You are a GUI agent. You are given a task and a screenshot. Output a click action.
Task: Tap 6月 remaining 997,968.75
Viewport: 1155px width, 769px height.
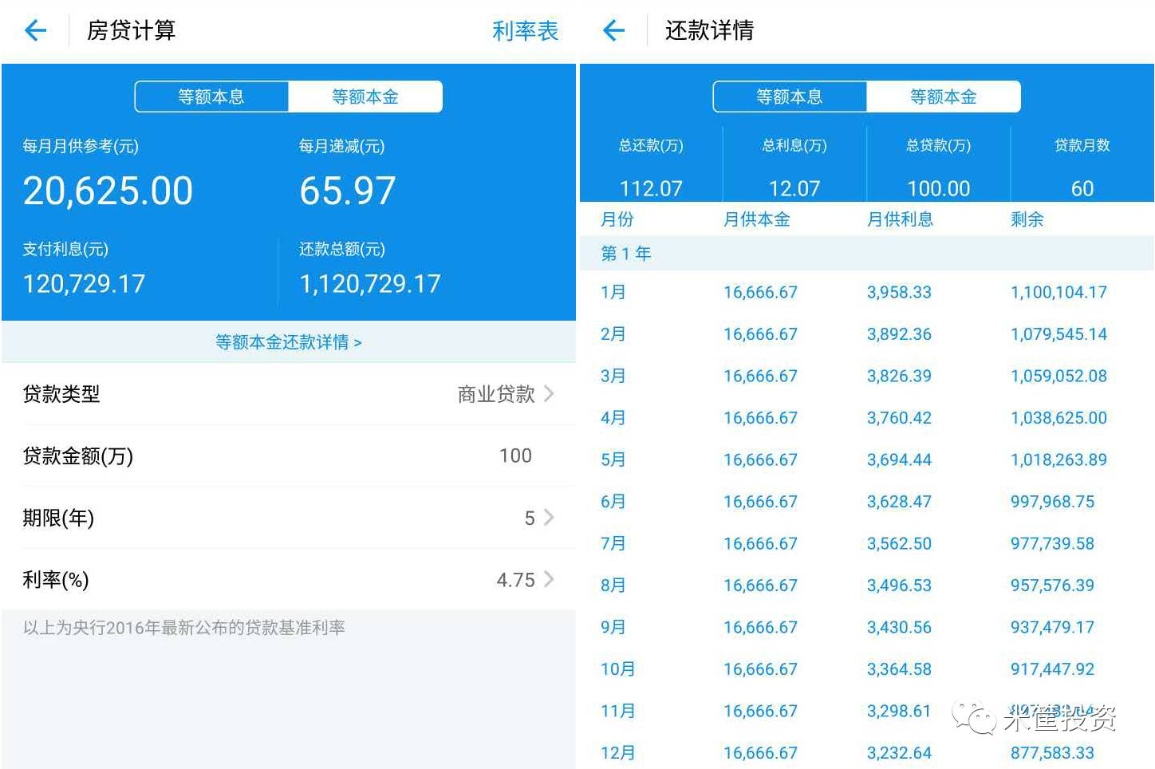click(x=1052, y=502)
